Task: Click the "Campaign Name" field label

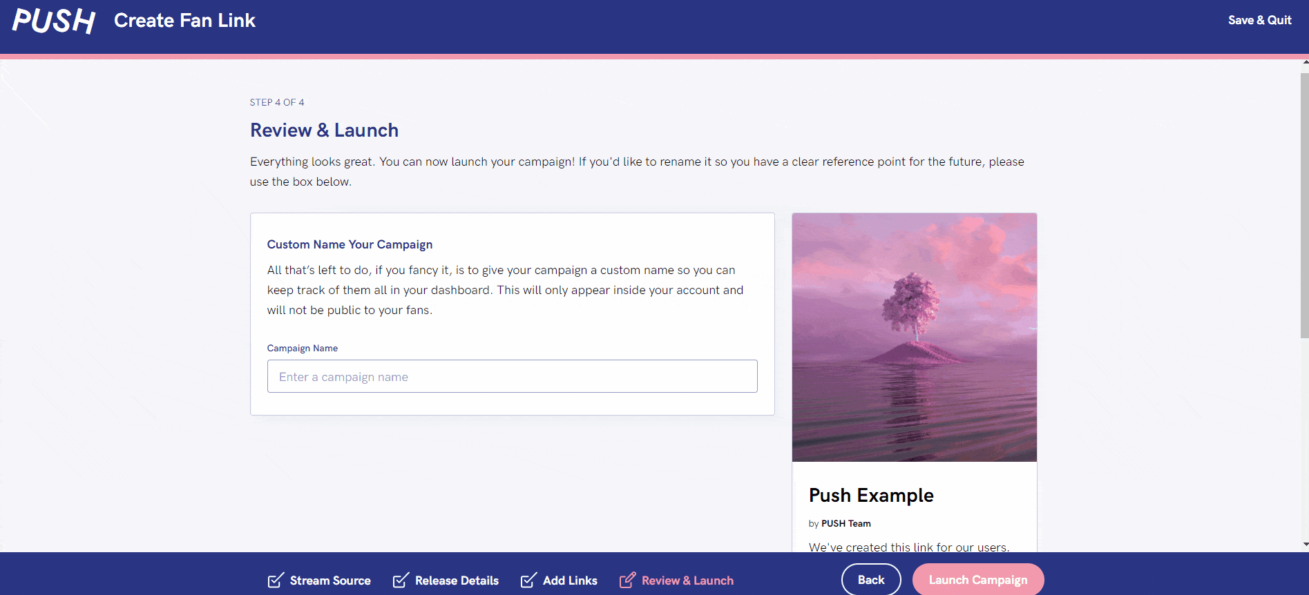Action: coord(303,349)
